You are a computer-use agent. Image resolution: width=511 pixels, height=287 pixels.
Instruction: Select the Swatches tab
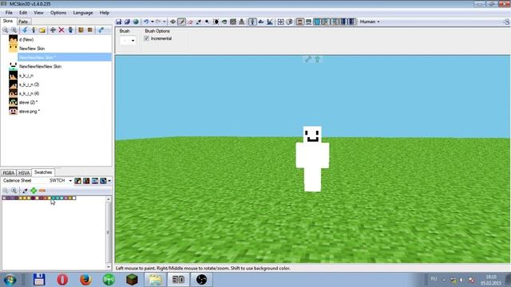pos(43,172)
